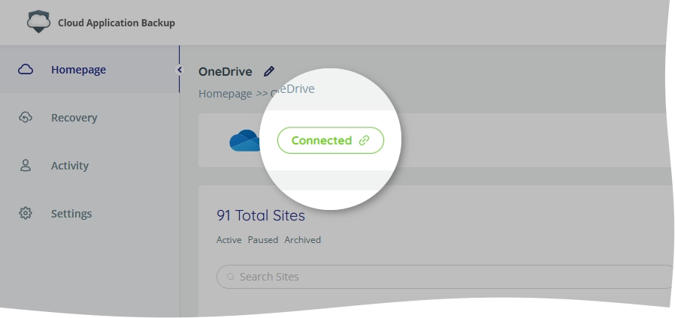The image size is (675, 318).
Task: Click the OneDrive cloud logo
Action: point(244,140)
